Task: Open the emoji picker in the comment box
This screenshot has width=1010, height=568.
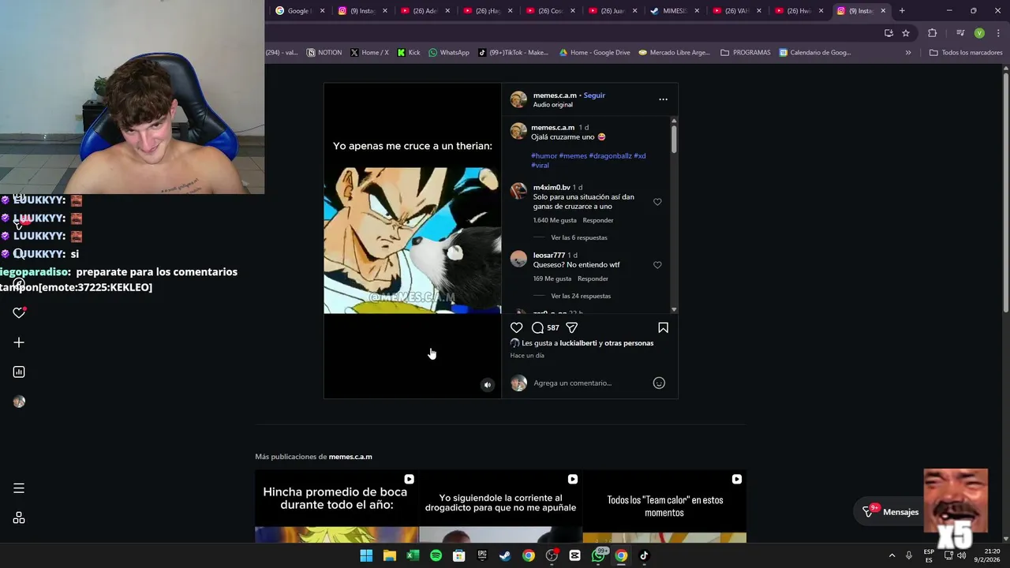Action: coord(659,383)
